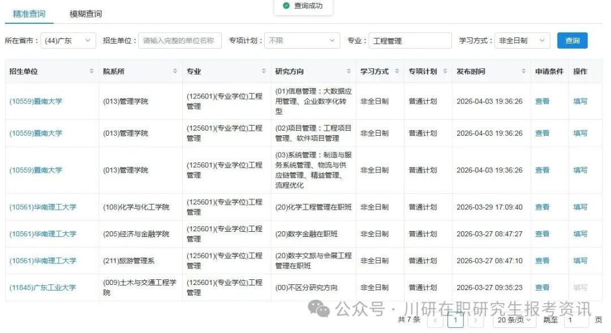
Task: Go to next page with right arrow
Action: click(475, 319)
